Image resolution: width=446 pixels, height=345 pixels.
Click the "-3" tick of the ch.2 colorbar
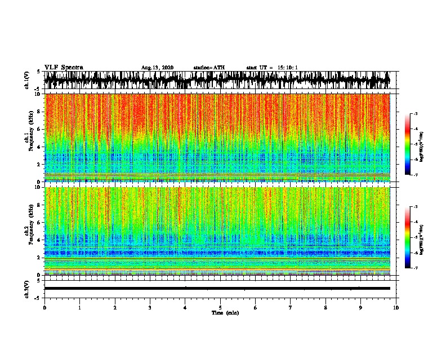pos(415,207)
